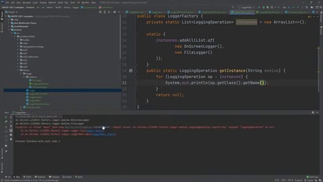Viewport: 323px width, 182px height.
Task: Open the File menu
Action: pyautogui.click(x=8, y=3)
